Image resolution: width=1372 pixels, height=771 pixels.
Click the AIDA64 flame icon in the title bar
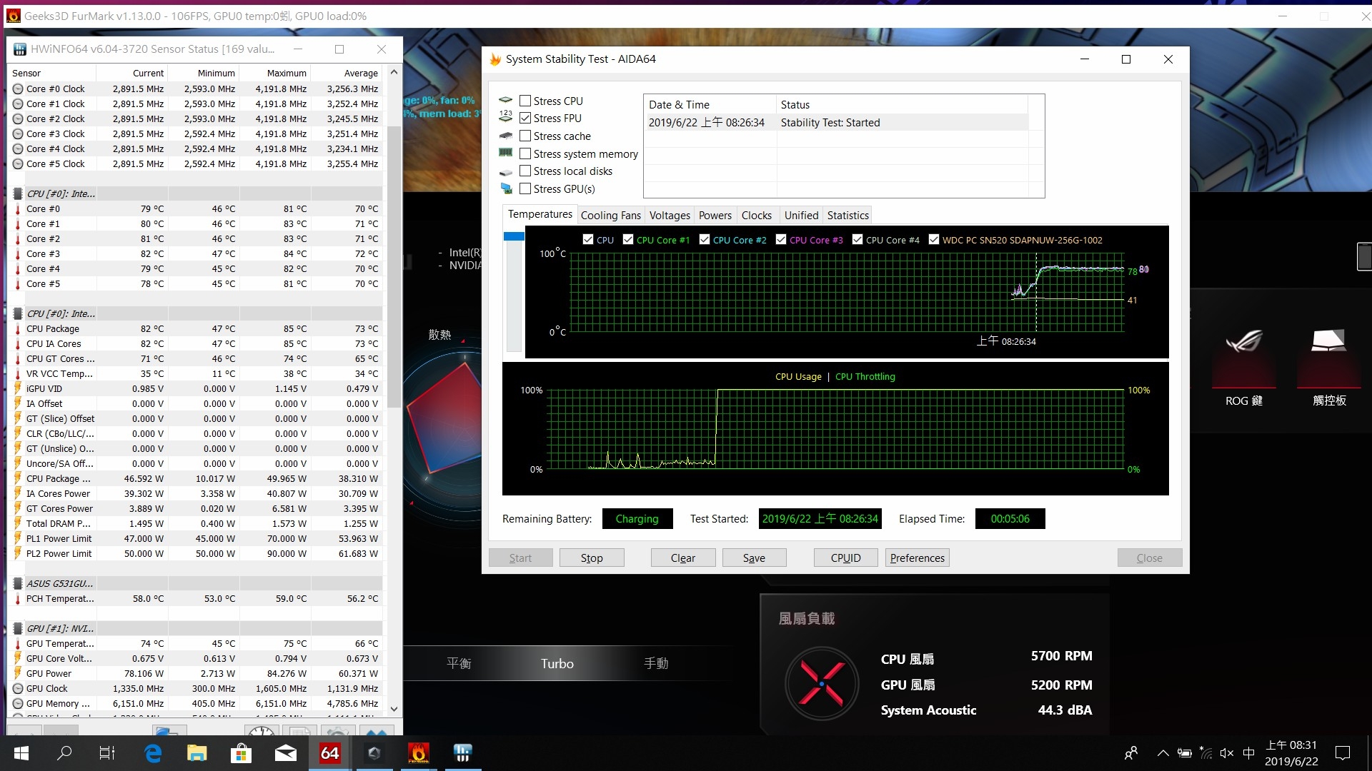[x=494, y=59]
